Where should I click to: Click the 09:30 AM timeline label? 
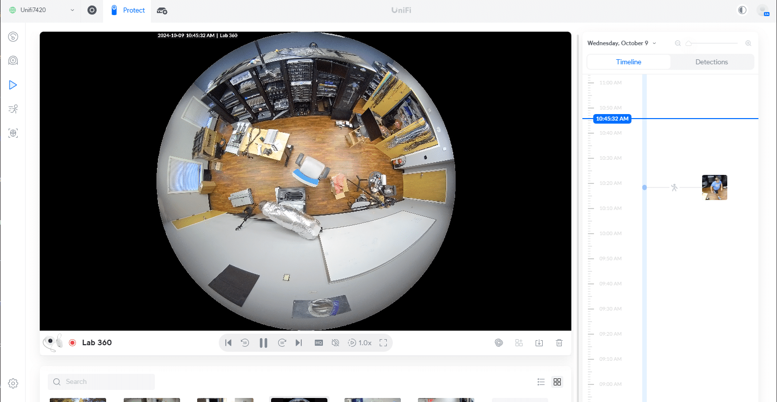point(611,309)
